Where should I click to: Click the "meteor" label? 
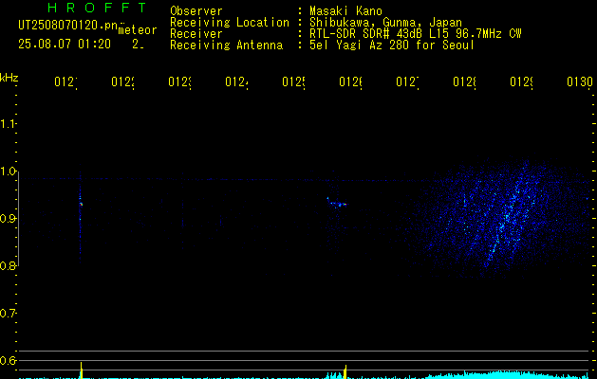click(138, 30)
